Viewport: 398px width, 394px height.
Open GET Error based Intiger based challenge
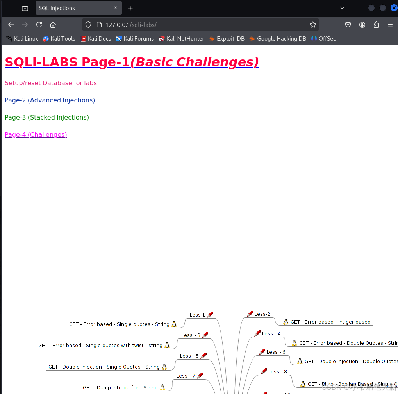pos(330,322)
